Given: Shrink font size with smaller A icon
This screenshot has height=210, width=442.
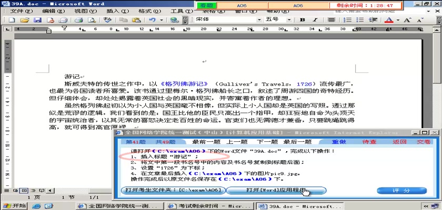Looking at the screenshot, I should (x=420, y=20).
